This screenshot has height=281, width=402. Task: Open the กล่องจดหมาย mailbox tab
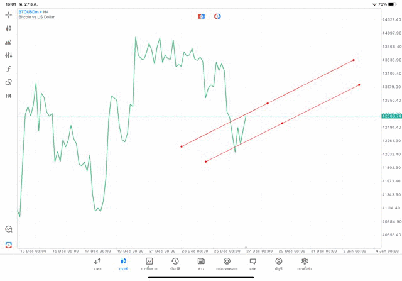tap(227, 263)
